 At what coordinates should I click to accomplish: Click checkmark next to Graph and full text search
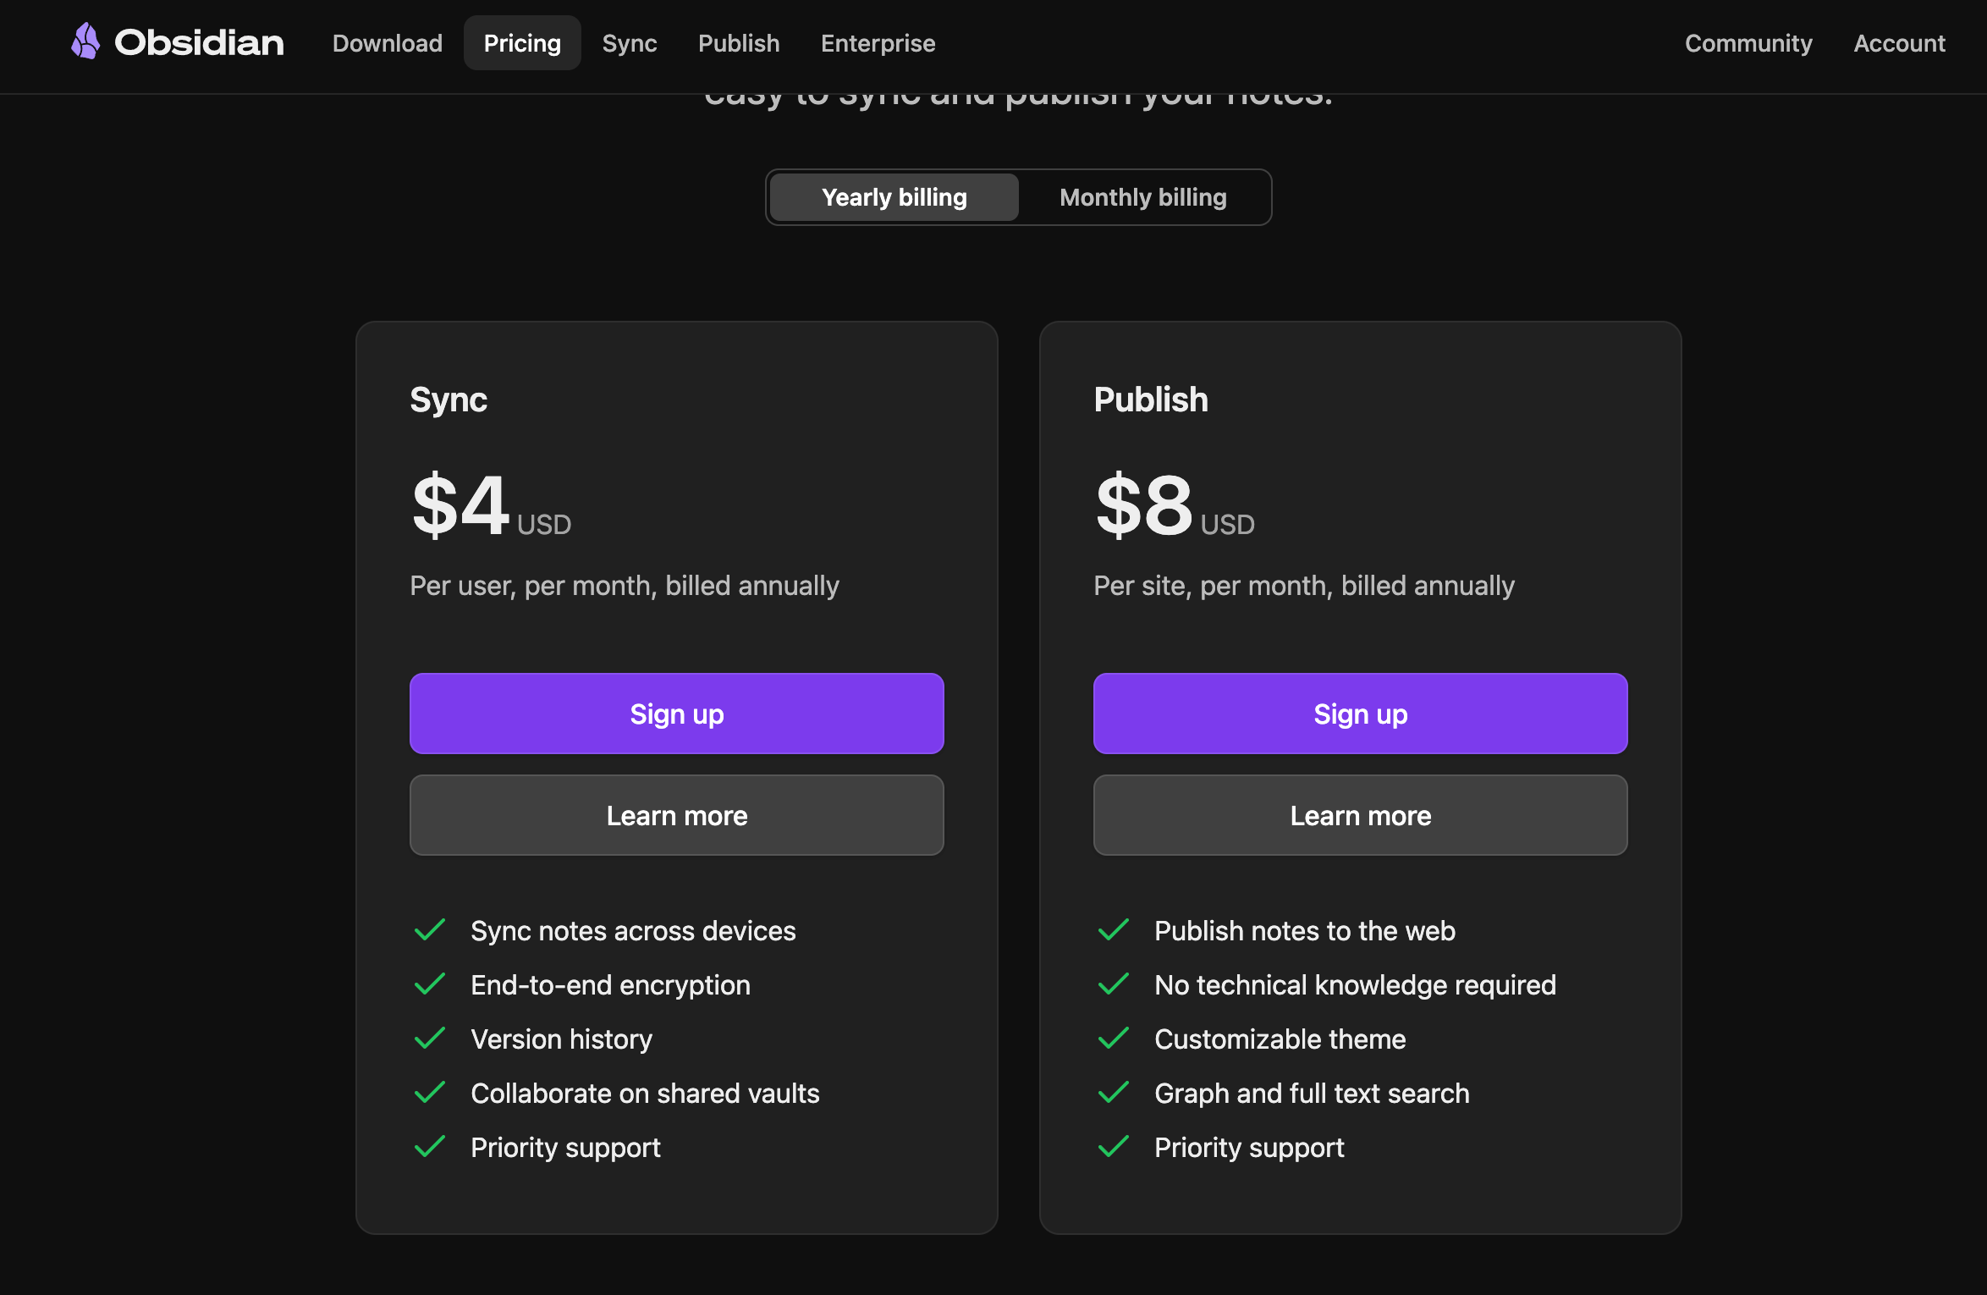(x=1114, y=1093)
